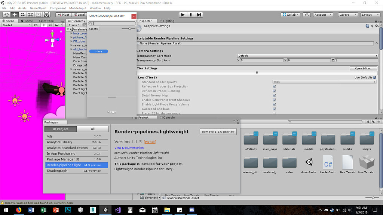Open scene effects image icon
Viewport: 383px width, 215px height.
[57, 25]
